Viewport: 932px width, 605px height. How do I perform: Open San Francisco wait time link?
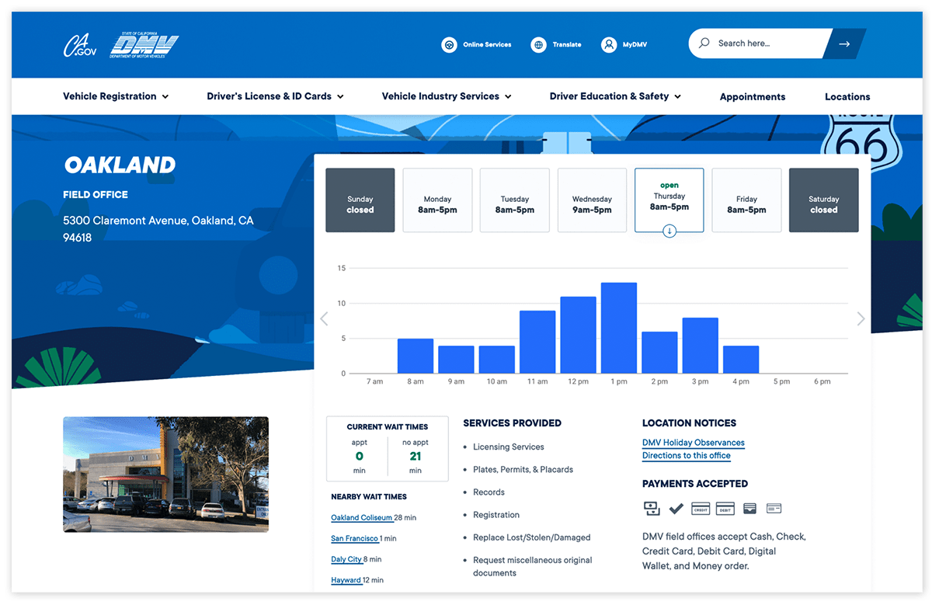pos(355,538)
